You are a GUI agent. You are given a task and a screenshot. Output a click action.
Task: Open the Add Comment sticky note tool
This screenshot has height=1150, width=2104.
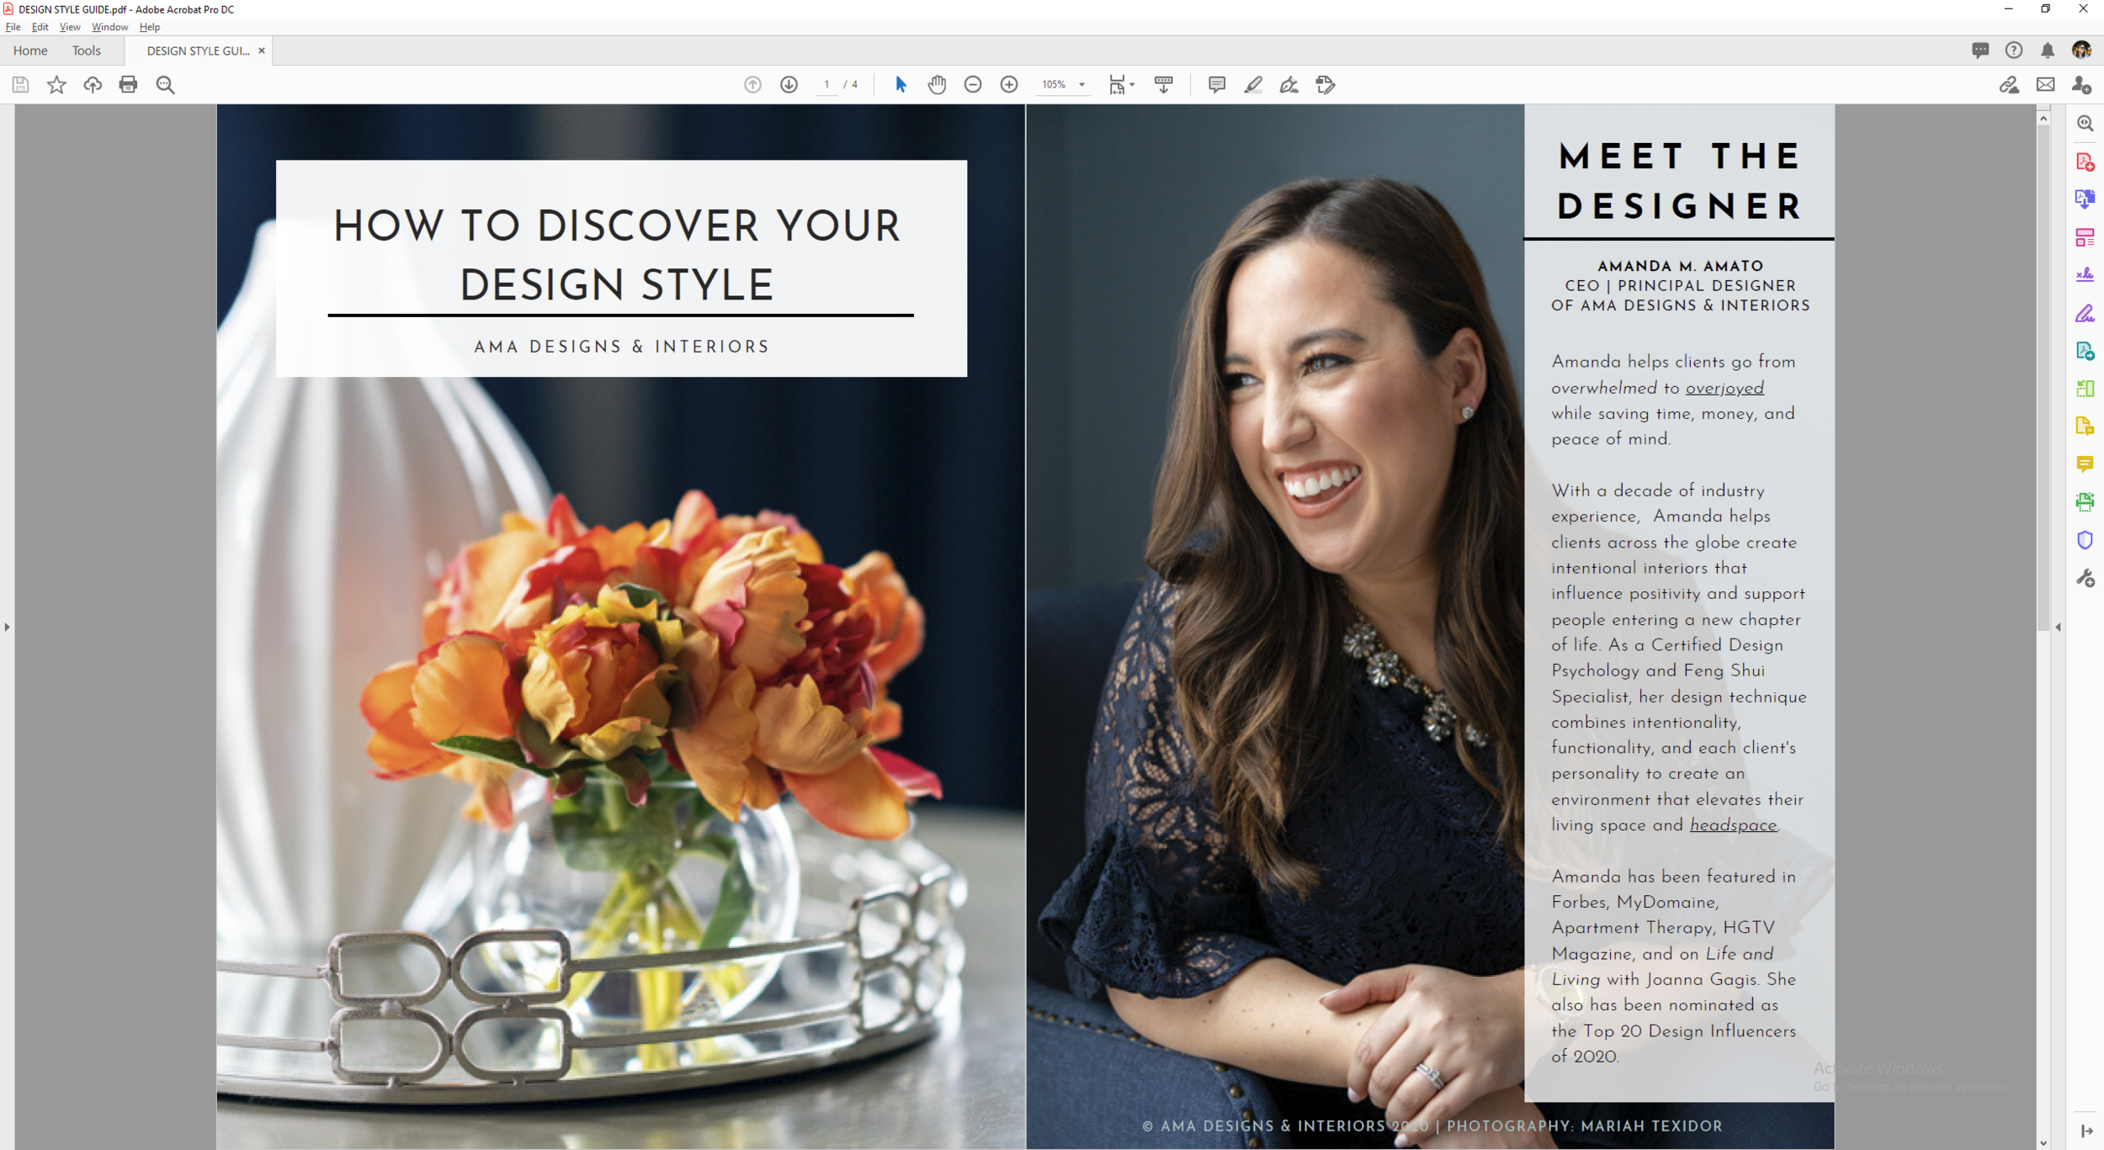tap(1216, 84)
